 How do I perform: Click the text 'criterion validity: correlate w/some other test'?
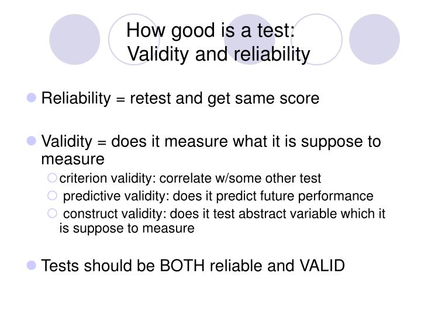[190, 178]
